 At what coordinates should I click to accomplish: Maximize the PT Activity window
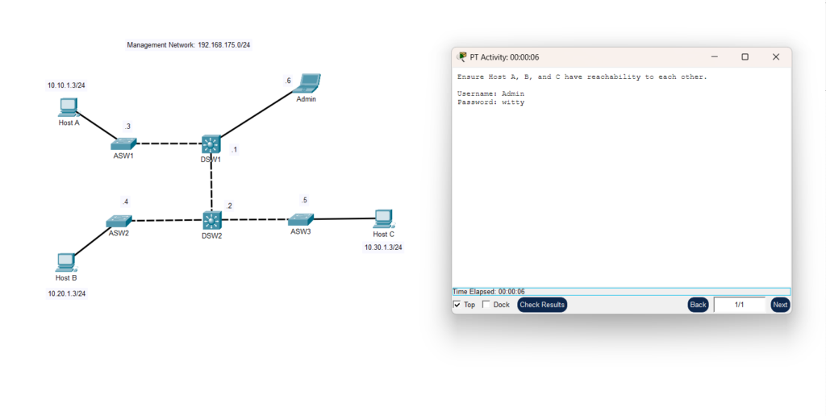(x=745, y=57)
